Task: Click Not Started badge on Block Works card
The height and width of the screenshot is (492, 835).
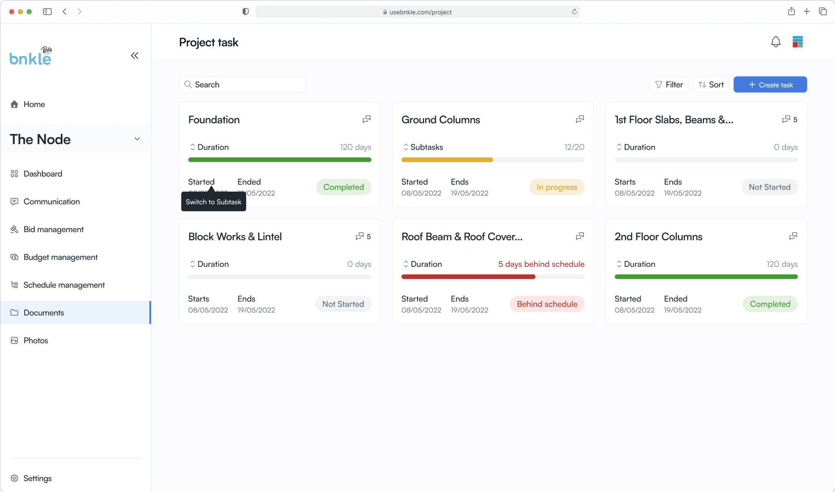Action: (x=343, y=304)
